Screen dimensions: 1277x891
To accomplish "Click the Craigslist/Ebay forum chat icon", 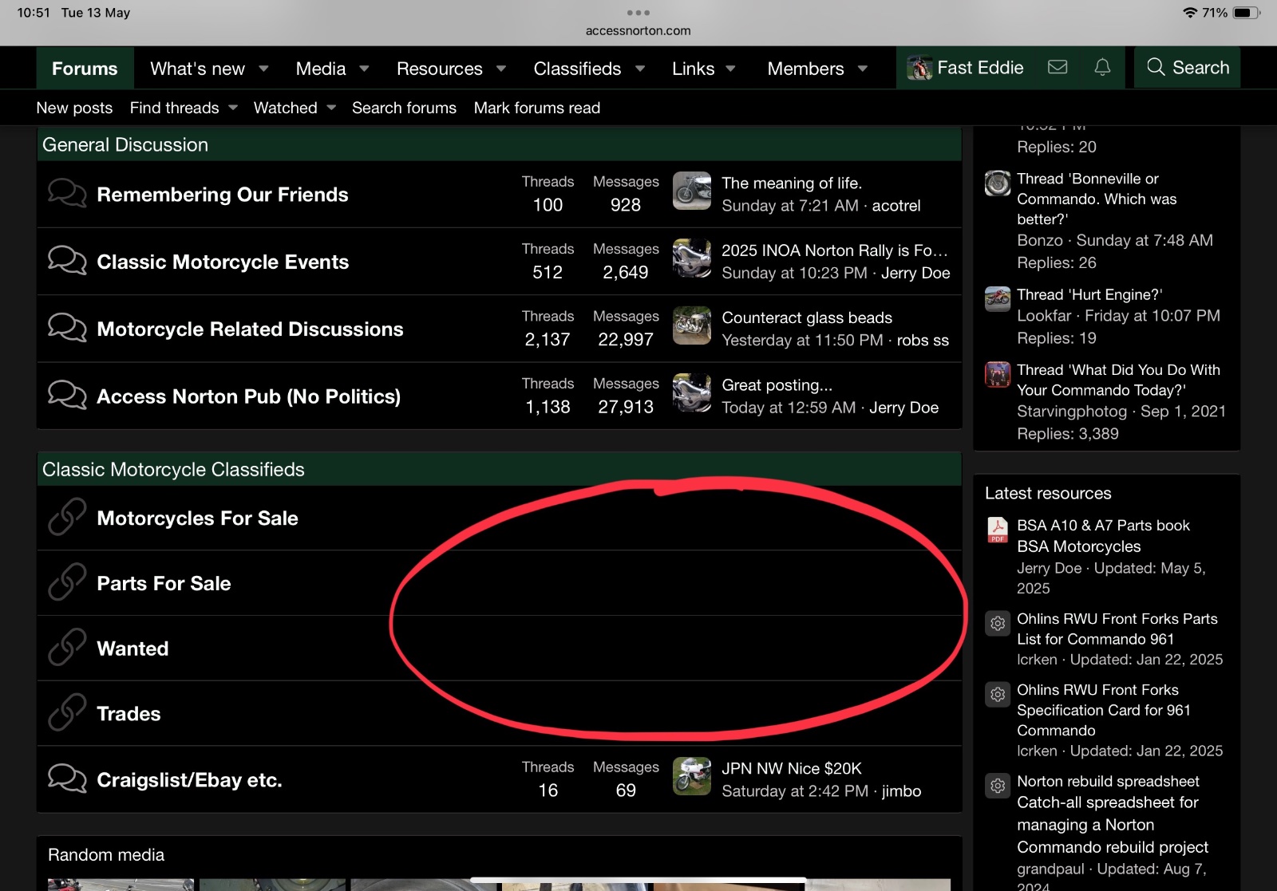I will [67, 779].
